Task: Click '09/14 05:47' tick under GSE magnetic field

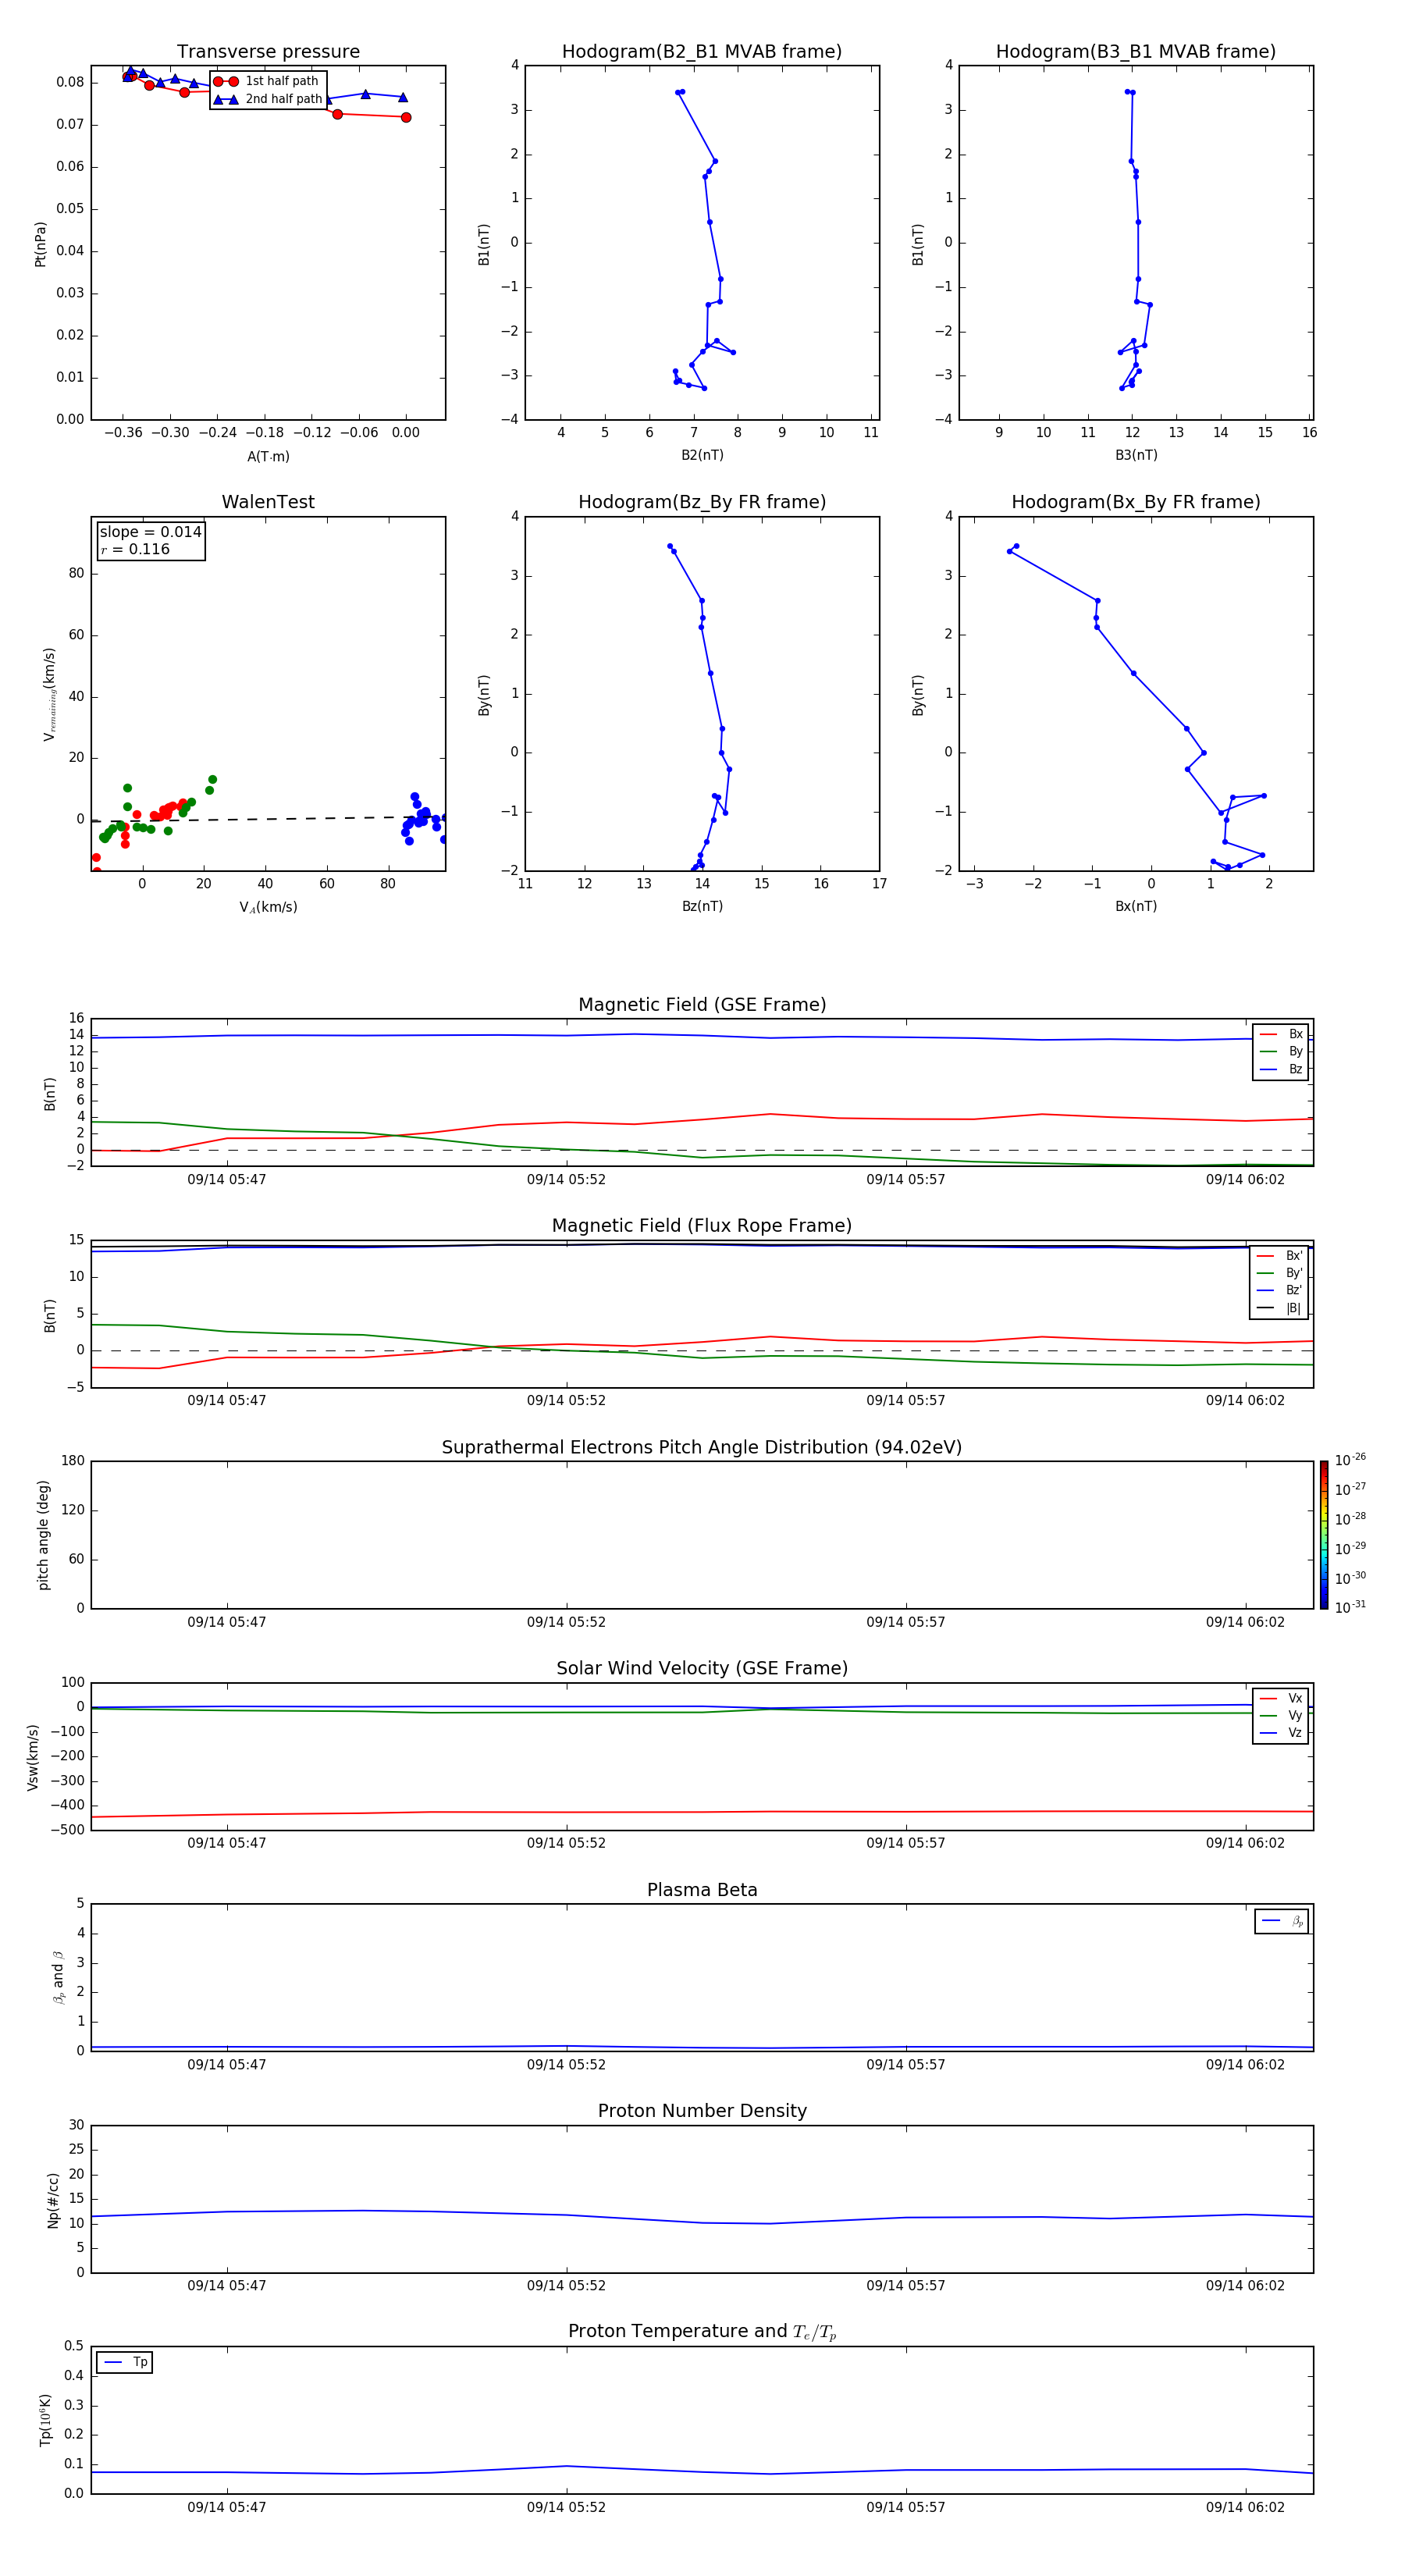Action: click(227, 1180)
